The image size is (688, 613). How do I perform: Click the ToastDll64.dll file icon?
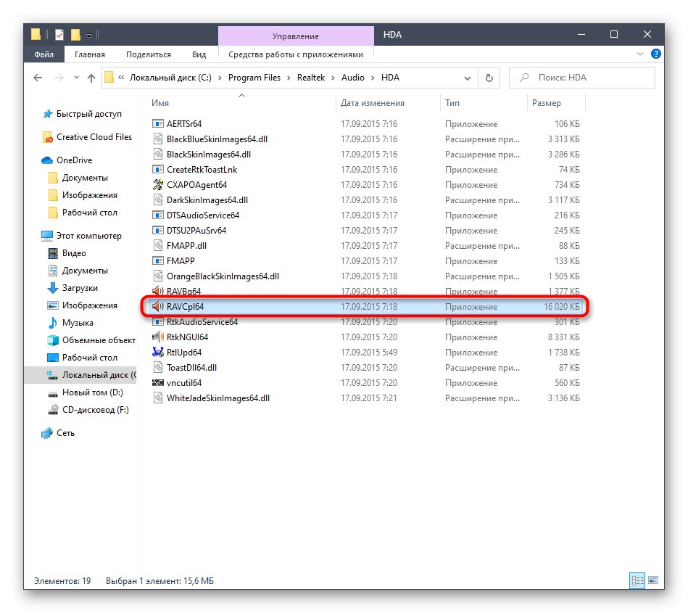[x=157, y=368]
